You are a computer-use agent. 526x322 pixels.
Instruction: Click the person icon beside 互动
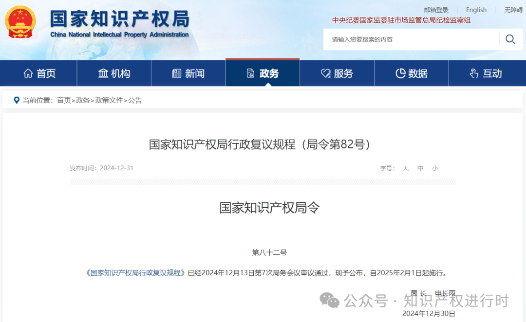(x=473, y=73)
